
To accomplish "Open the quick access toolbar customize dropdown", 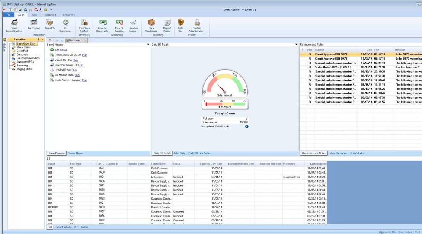I will pyautogui.click(x=51, y=10).
